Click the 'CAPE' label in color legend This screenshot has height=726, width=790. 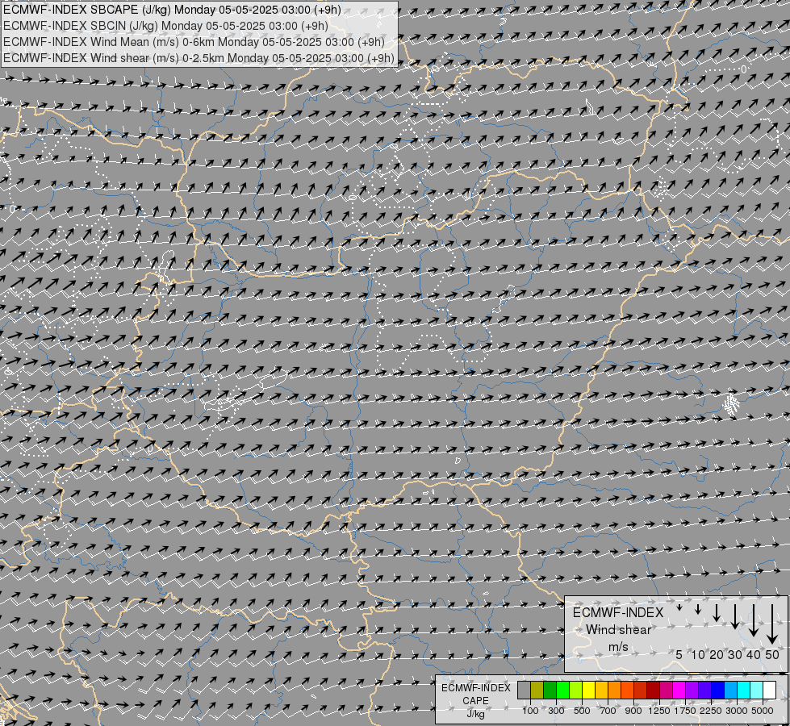(x=475, y=701)
